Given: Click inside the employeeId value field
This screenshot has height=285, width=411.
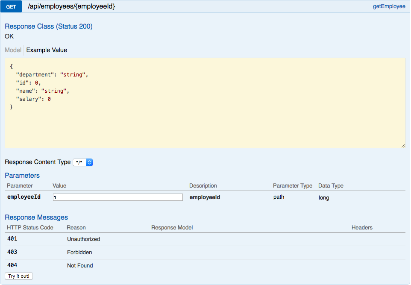Looking at the screenshot, I should click(117, 197).
